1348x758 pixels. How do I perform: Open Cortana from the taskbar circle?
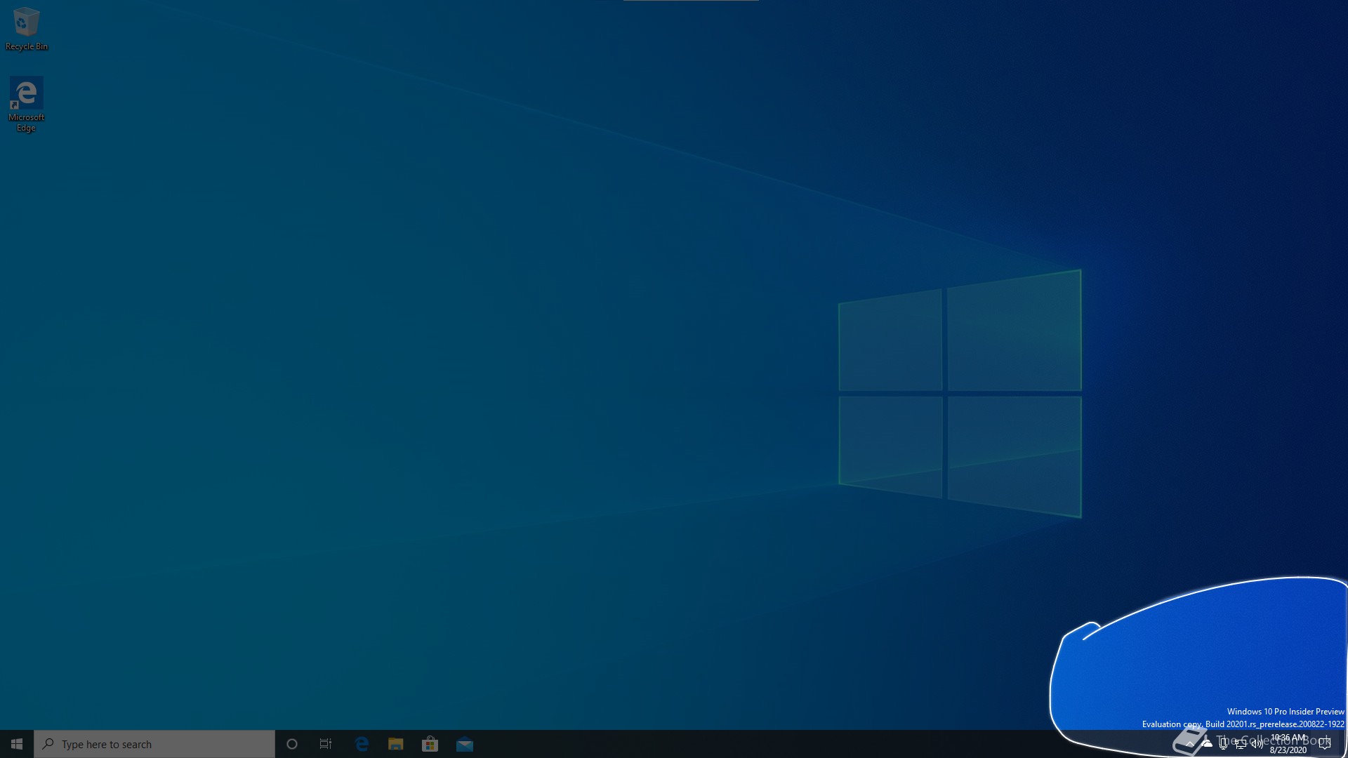click(x=292, y=744)
